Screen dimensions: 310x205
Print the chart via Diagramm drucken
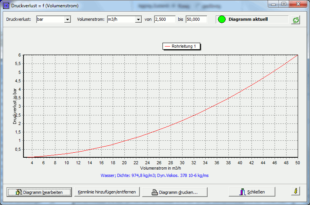point(175,192)
